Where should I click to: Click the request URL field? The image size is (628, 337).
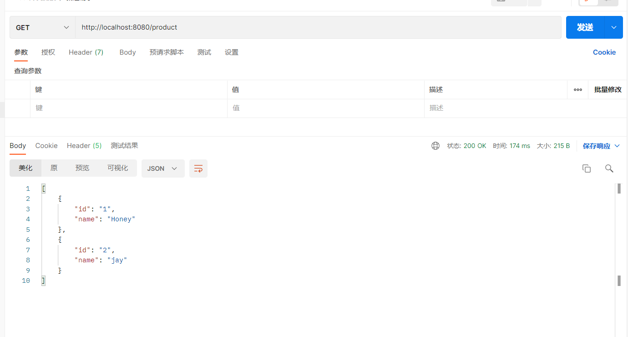[318, 27]
